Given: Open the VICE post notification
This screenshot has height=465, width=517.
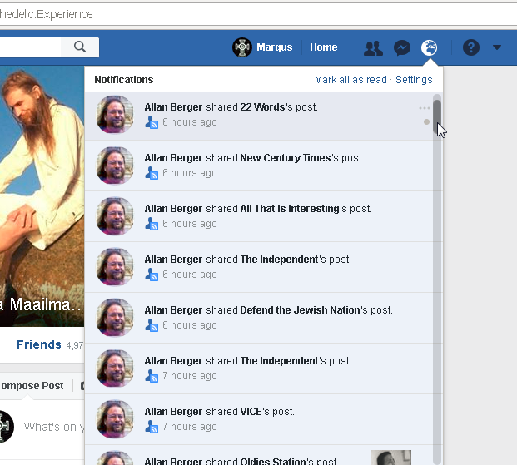Looking at the screenshot, I should click(x=258, y=419).
